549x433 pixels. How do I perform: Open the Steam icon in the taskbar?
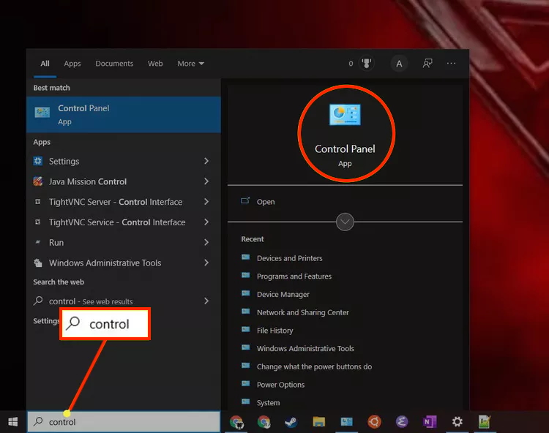pyautogui.click(x=291, y=422)
